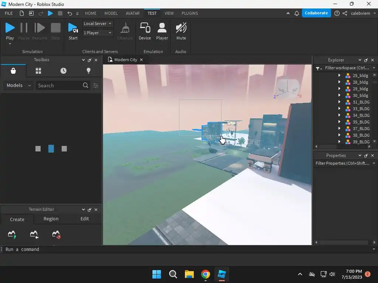This screenshot has height=283, width=378.
Task: Undock the Explorer panel
Action: pyautogui.click(x=366, y=60)
